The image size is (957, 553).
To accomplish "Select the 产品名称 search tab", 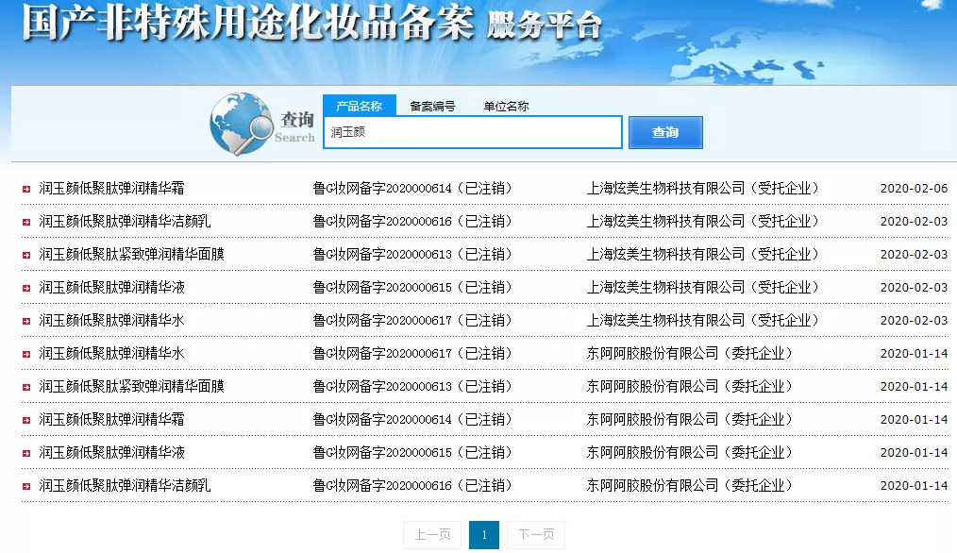I will click(359, 106).
